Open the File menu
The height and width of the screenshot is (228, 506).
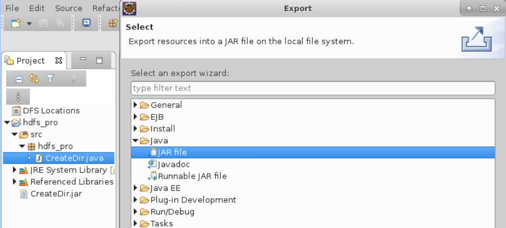[12, 8]
